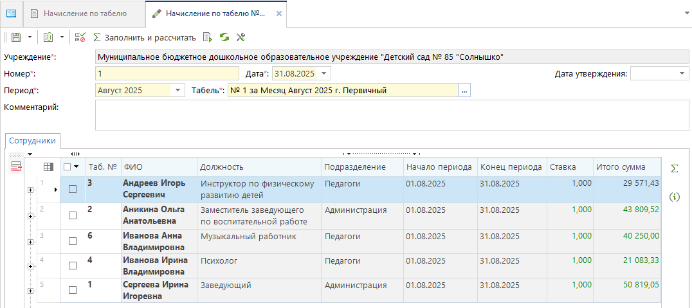This screenshot has width=692, height=308.
Task: Open the attachments button dropdown arrow
Action: click(62, 37)
